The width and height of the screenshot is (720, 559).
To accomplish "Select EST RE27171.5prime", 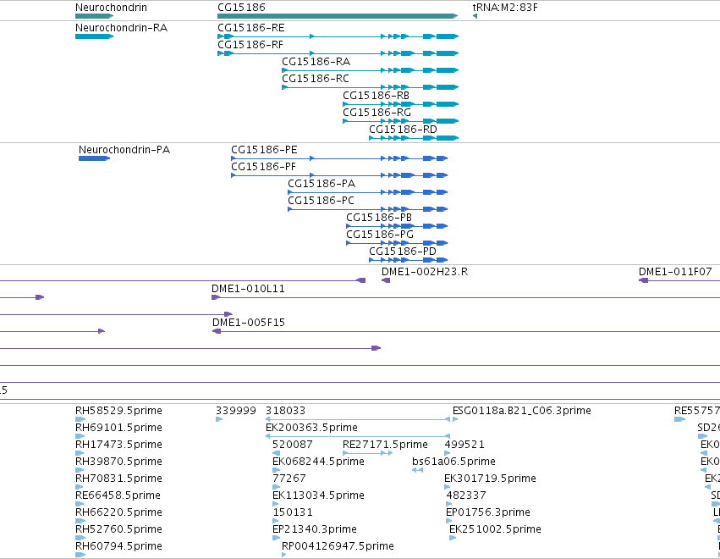I will click(x=385, y=445).
